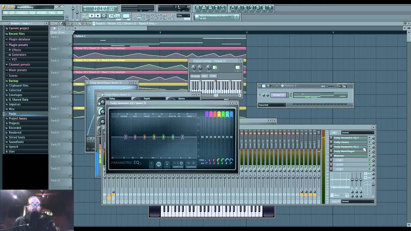Click the Default 25 channel volume knob
411x231 pixels.
267,95
